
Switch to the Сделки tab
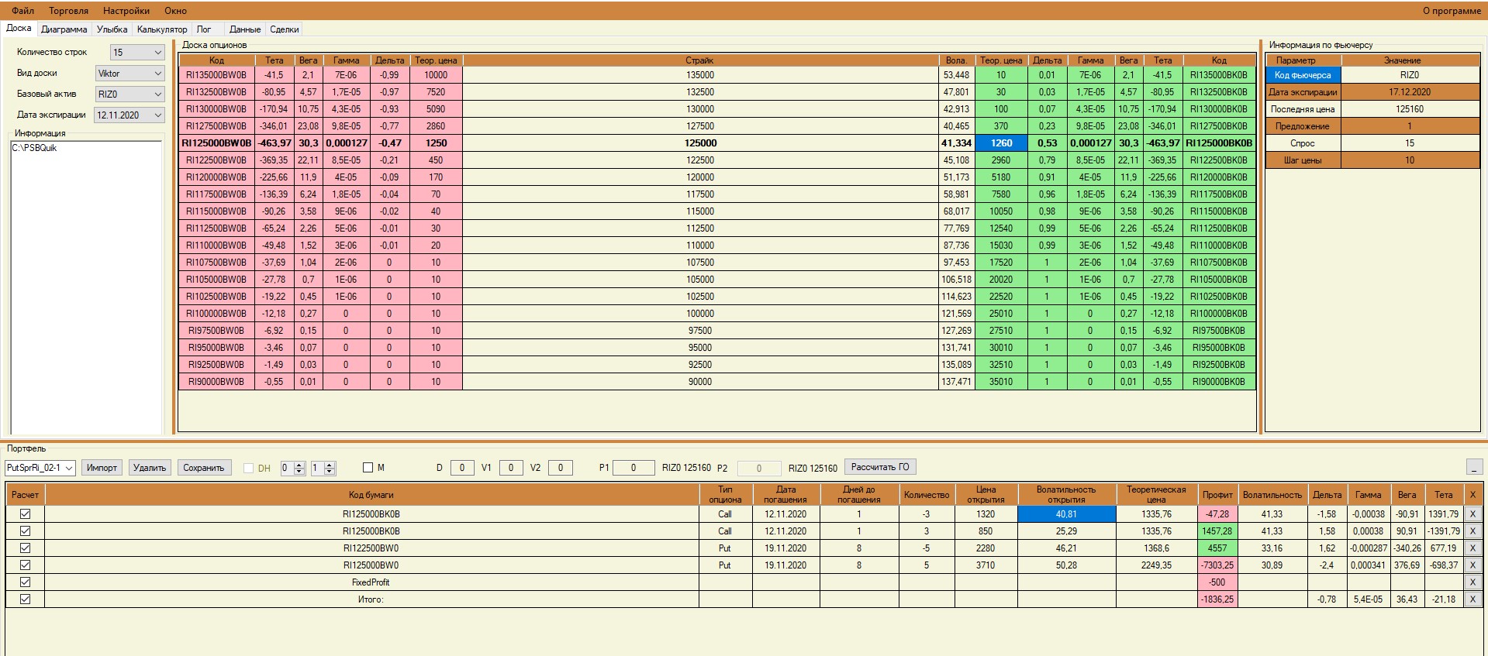(x=285, y=29)
